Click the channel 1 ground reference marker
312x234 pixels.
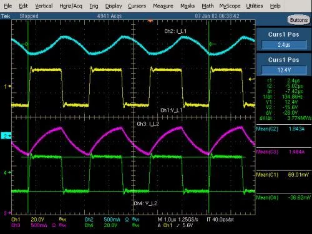point(7,86)
